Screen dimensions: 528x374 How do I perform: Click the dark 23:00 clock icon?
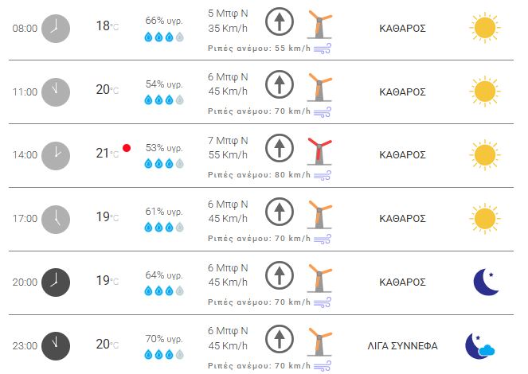pyautogui.click(x=55, y=345)
